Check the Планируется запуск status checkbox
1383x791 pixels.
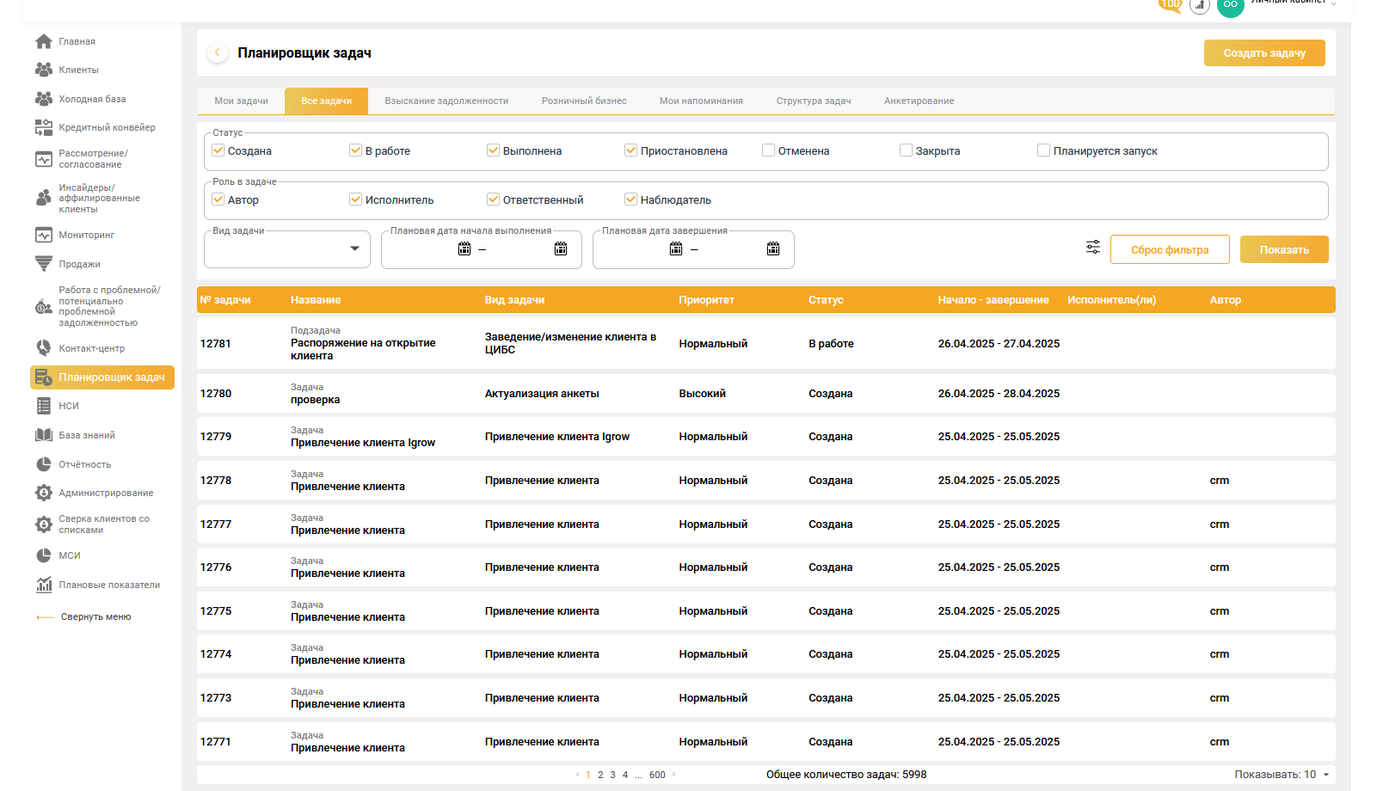tap(1044, 150)
